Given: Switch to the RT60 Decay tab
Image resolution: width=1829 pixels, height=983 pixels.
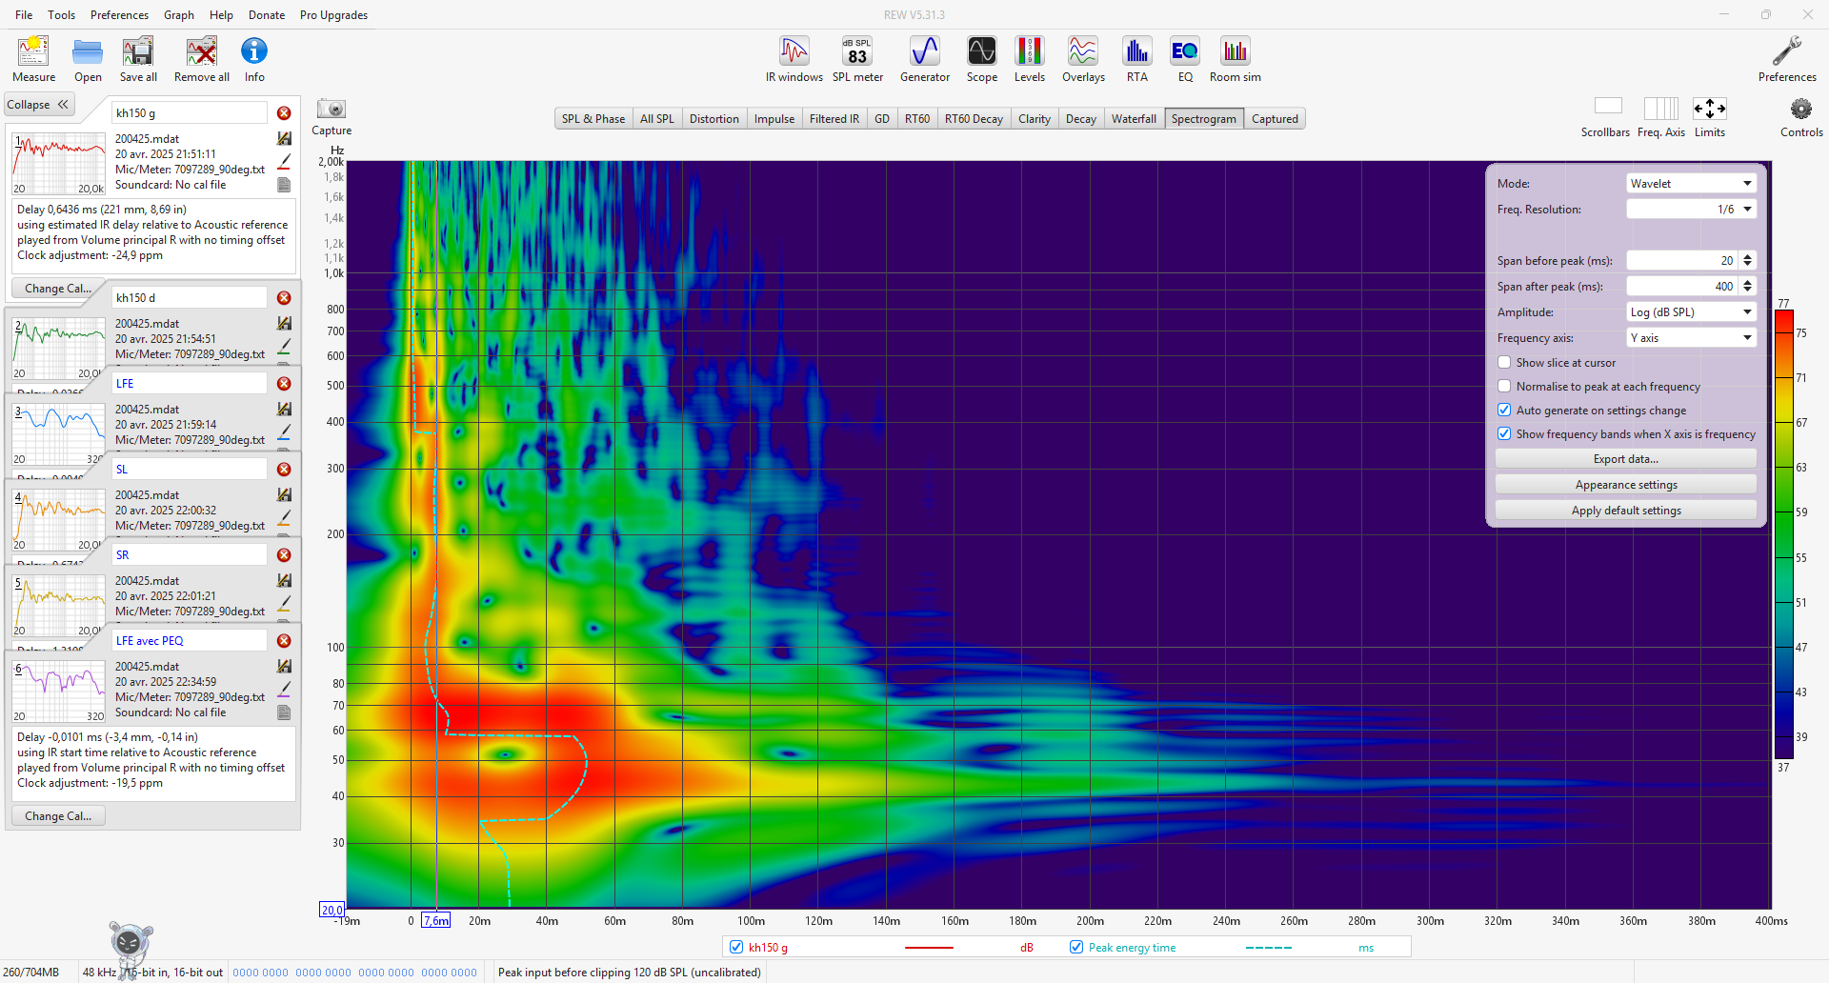Looking at the screenshot, I should coord(974,119).
